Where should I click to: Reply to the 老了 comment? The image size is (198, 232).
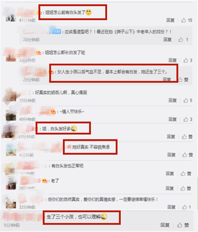tap(170, 188)
